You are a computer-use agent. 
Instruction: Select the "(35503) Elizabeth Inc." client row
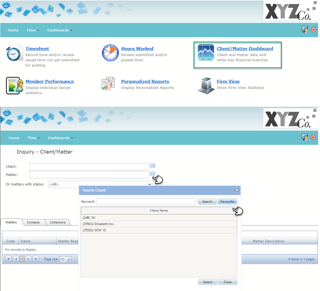click(159, 224)
